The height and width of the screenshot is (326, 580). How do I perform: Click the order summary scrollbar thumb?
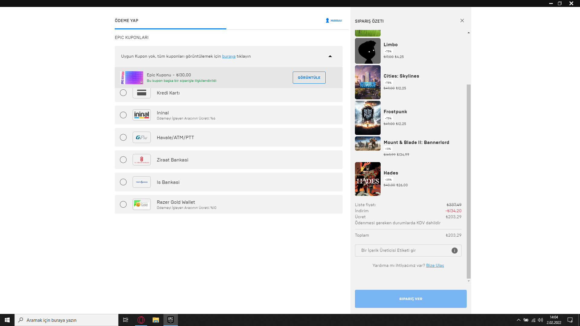click(469, 181)
